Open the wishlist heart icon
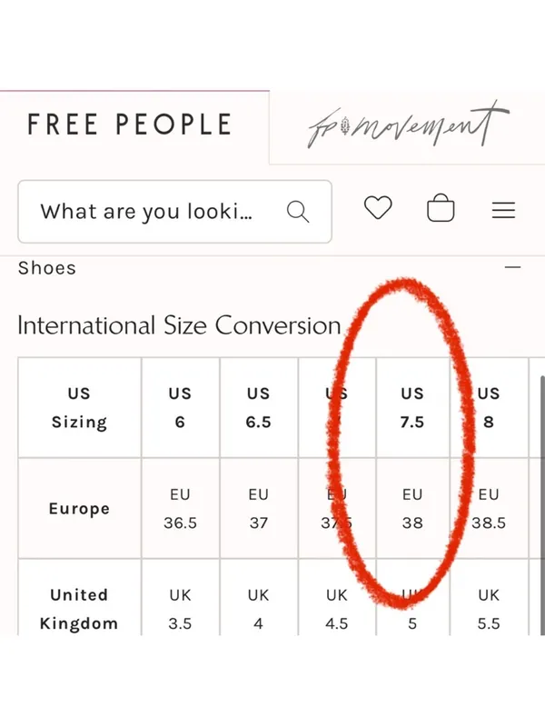Image resolution: width=545 pixels, height=727 pixels. 378,208
